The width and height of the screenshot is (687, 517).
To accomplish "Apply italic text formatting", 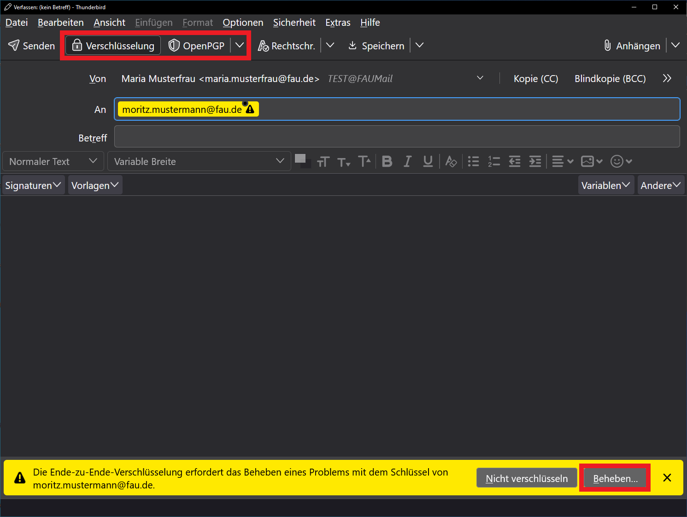I will point(407,161).
